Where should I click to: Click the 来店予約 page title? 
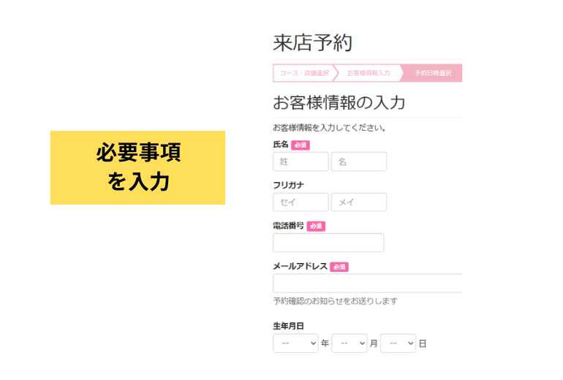[312, 42]
